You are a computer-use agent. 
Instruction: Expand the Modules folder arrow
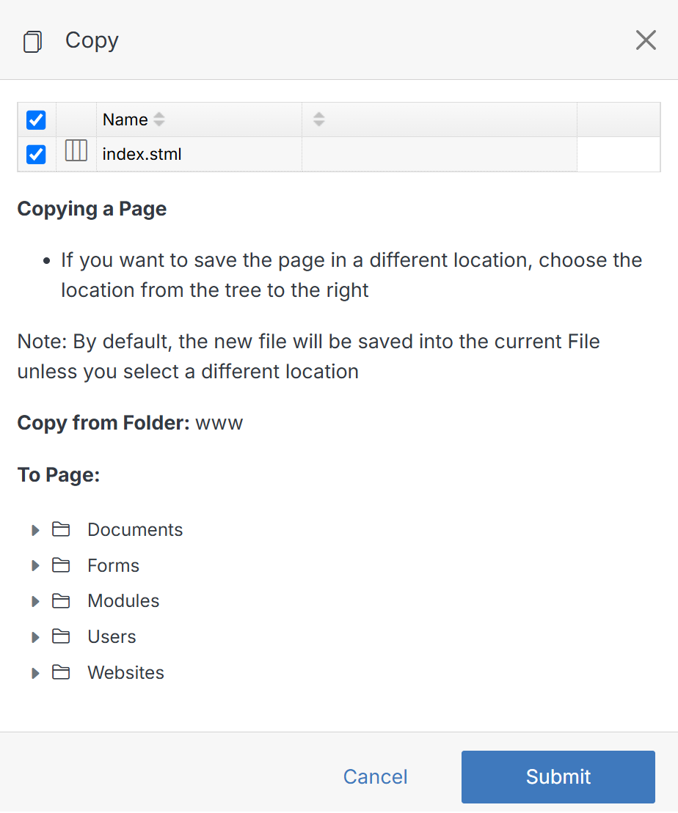(35, 601)
